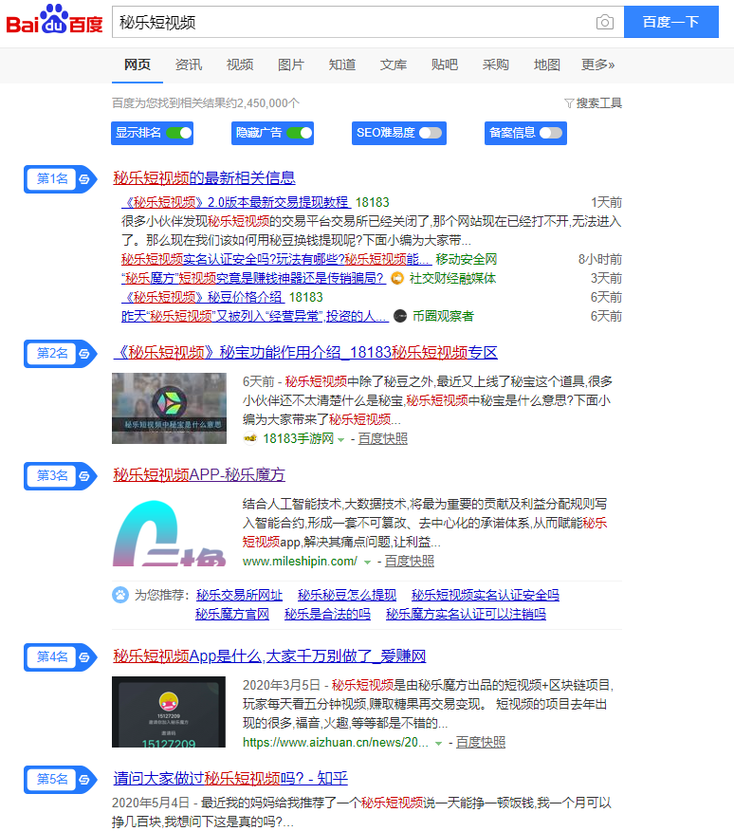734x831 pixels.
Task: Open 更多» menu in navigation
Action: (x=597, y=65)
